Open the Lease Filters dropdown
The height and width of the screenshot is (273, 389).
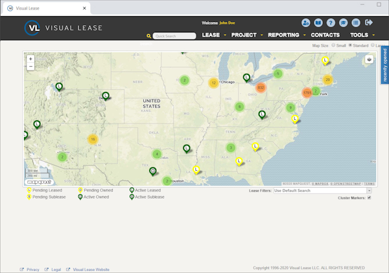click(x=322, y=191)
